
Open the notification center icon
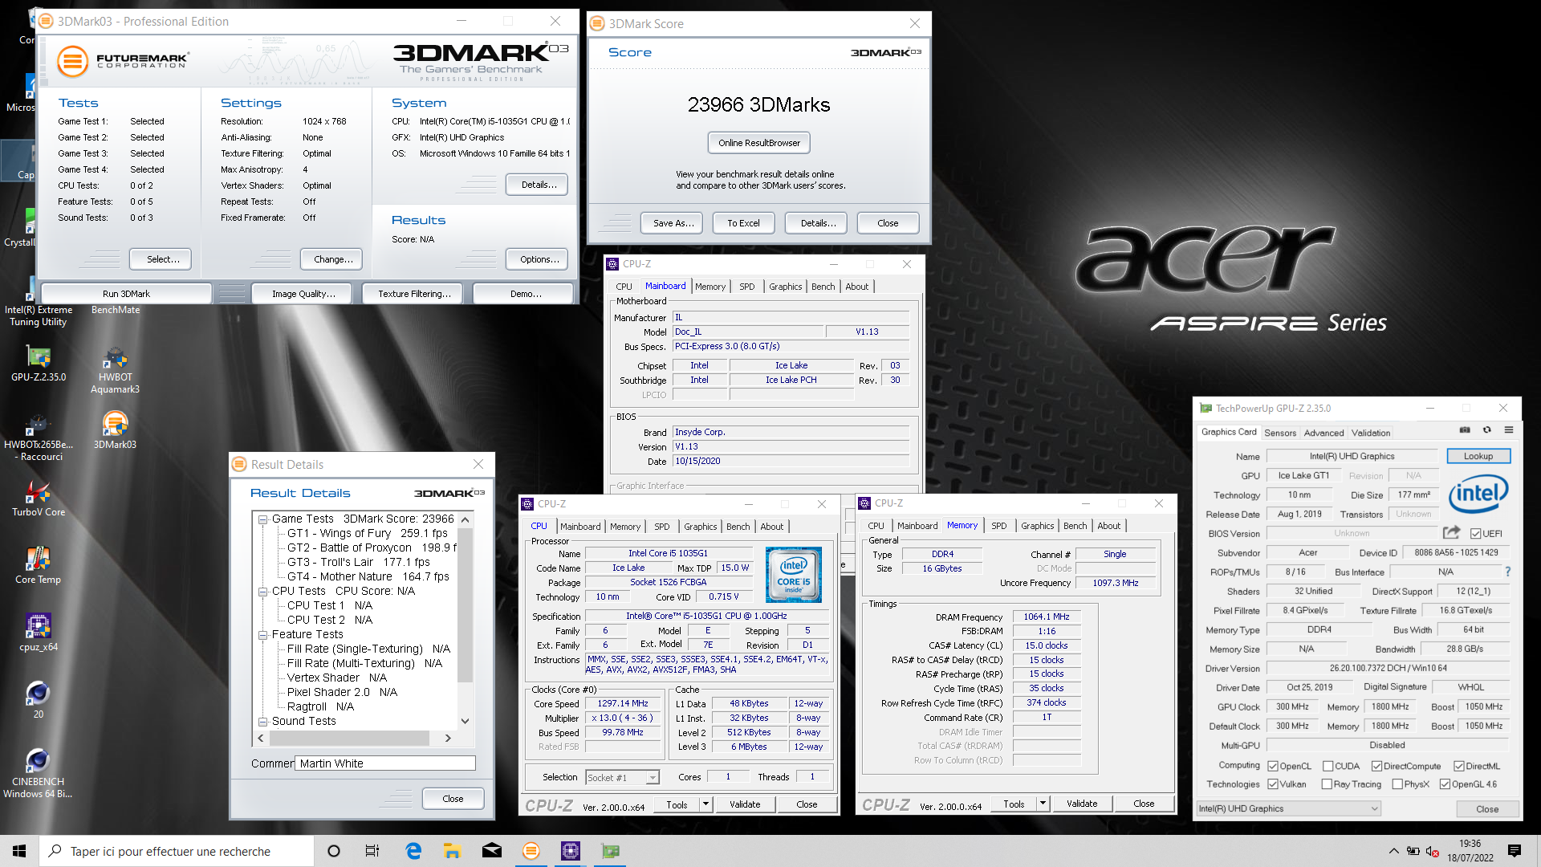[x=1515, y=851]
